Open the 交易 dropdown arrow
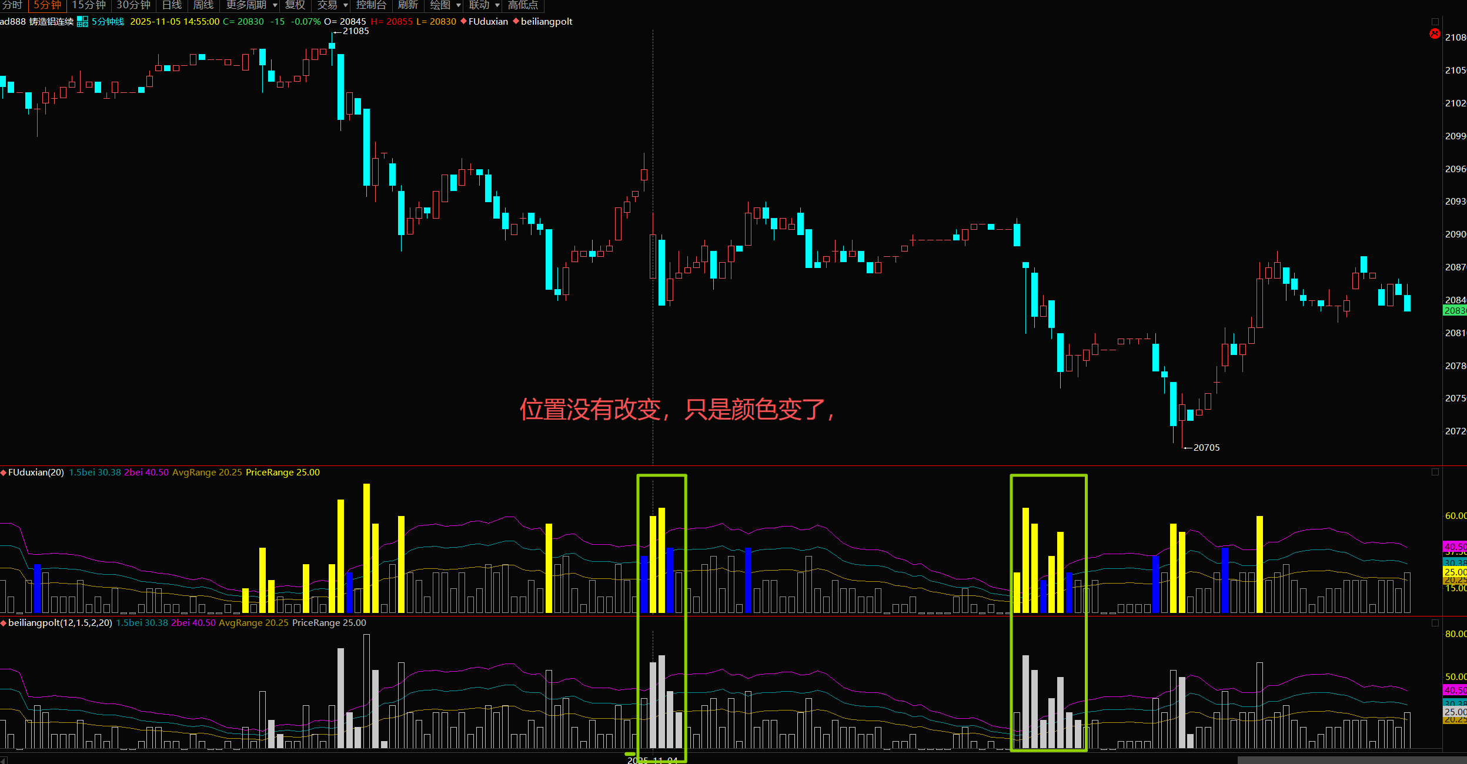Image resolution: width=1467 pixels, height=764 pixels. (346, 5)
